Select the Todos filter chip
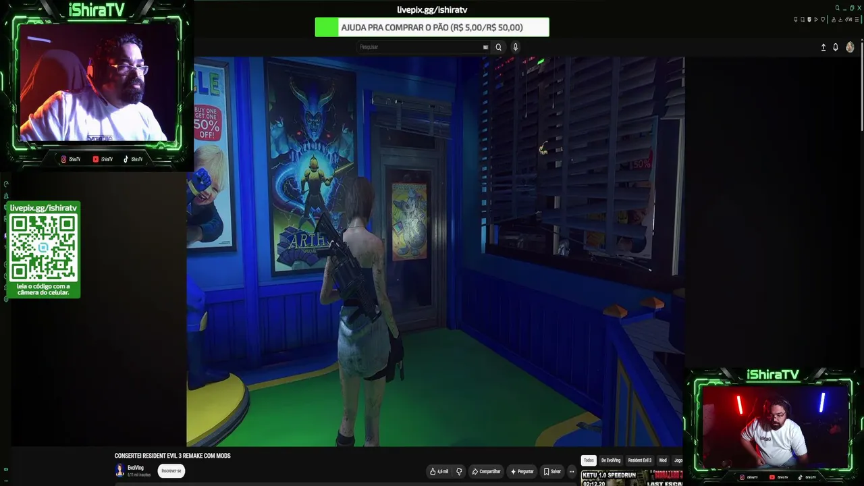This screenshot has width=864, height=486. pos(589,460)
